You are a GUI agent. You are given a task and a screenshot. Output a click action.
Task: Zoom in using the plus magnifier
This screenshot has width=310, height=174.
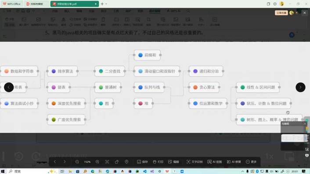[x=97, y=162]
